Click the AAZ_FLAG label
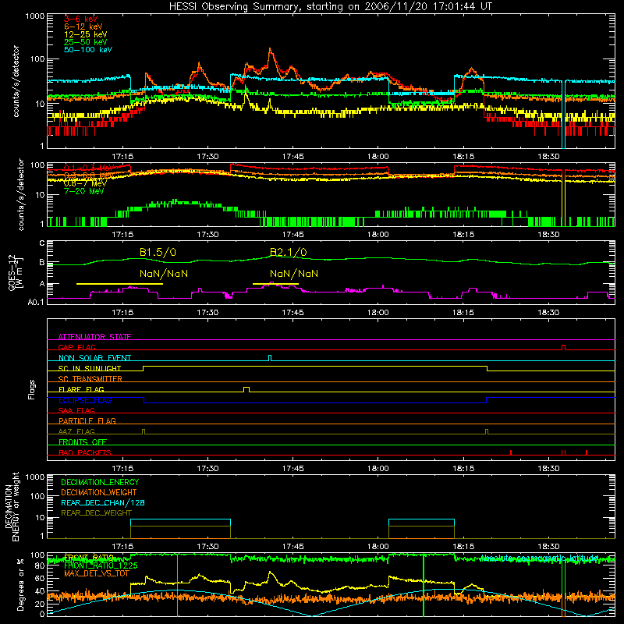Screen dimensions: 624x624 click(x=76, y=431)
